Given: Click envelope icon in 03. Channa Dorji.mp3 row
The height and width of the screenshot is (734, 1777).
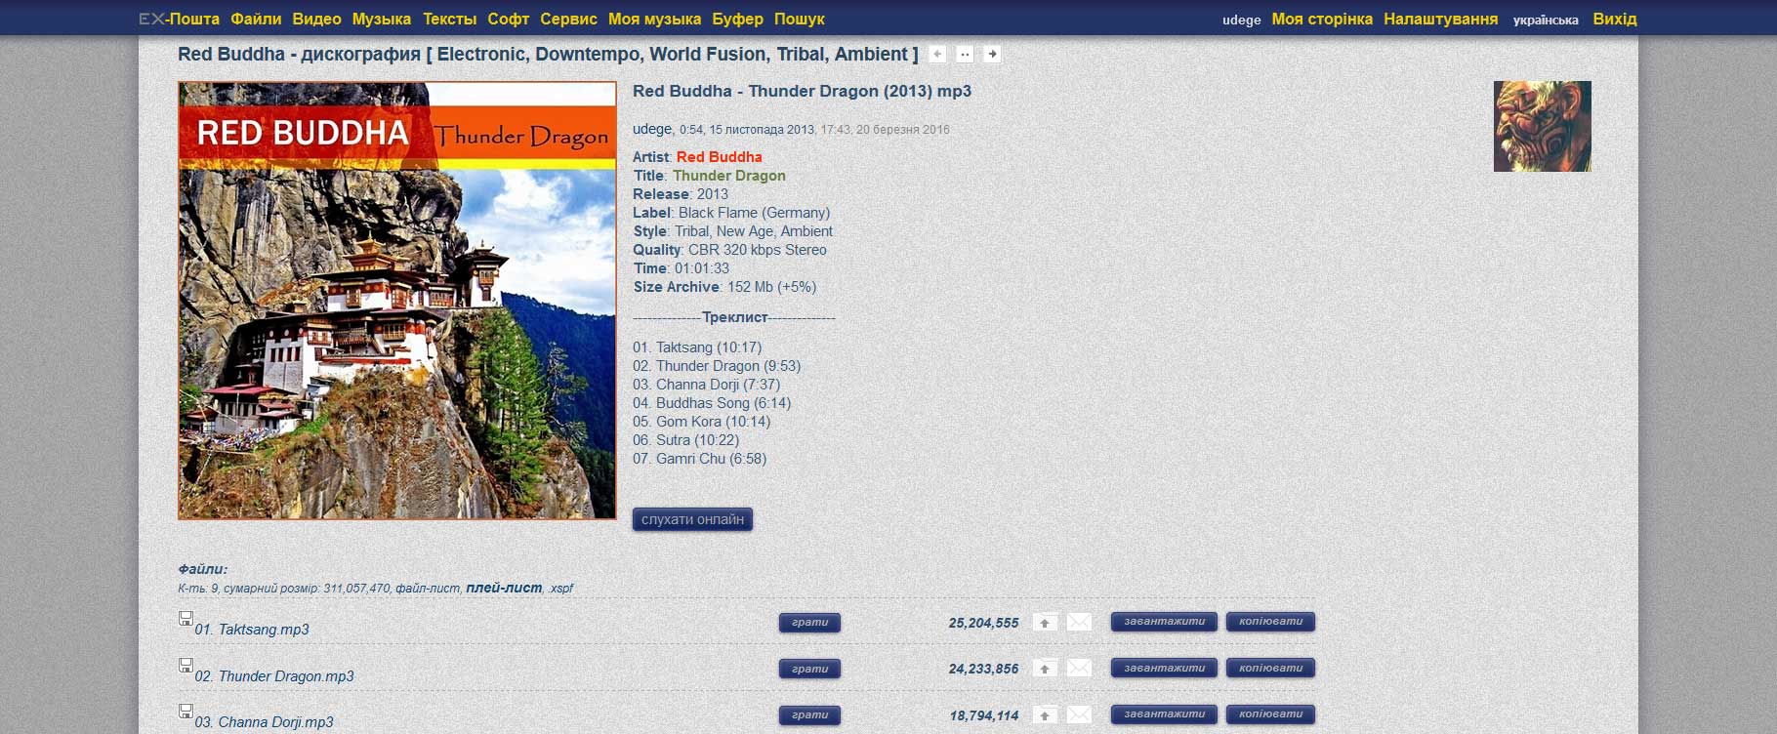Looking at the screenshot, I should (1079, 714).
